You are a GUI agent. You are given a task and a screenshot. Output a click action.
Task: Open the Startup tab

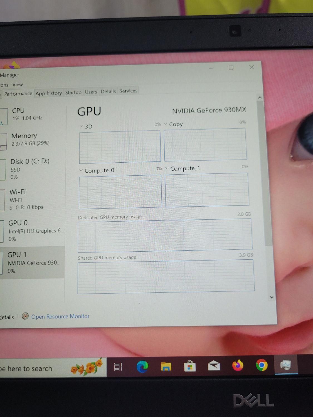[x=73, y=92]
